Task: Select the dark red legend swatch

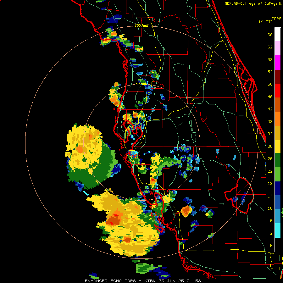Action: [278, 76]
